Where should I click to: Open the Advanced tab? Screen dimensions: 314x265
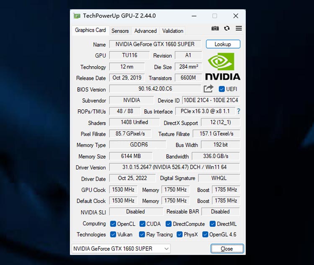click(145, 31)
